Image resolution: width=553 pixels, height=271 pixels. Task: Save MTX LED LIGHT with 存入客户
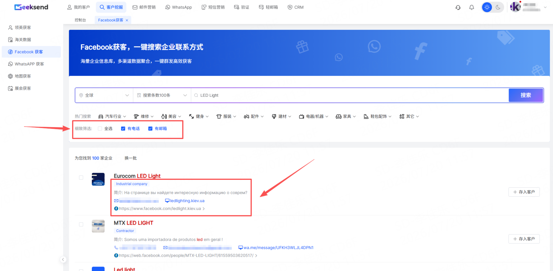click(524, 239)
